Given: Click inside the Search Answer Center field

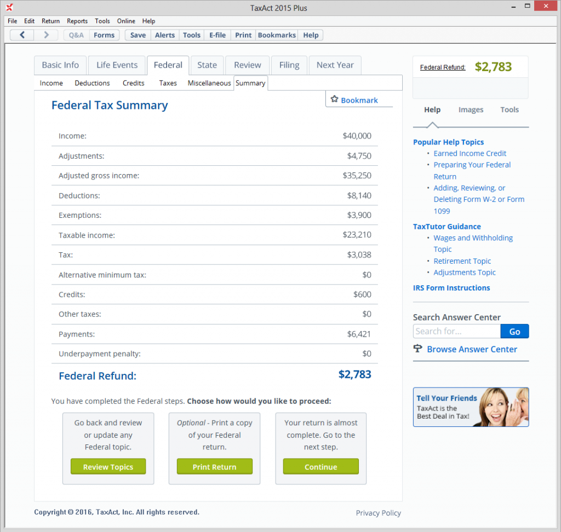Looking at the screenshot, I should [456, 331].
